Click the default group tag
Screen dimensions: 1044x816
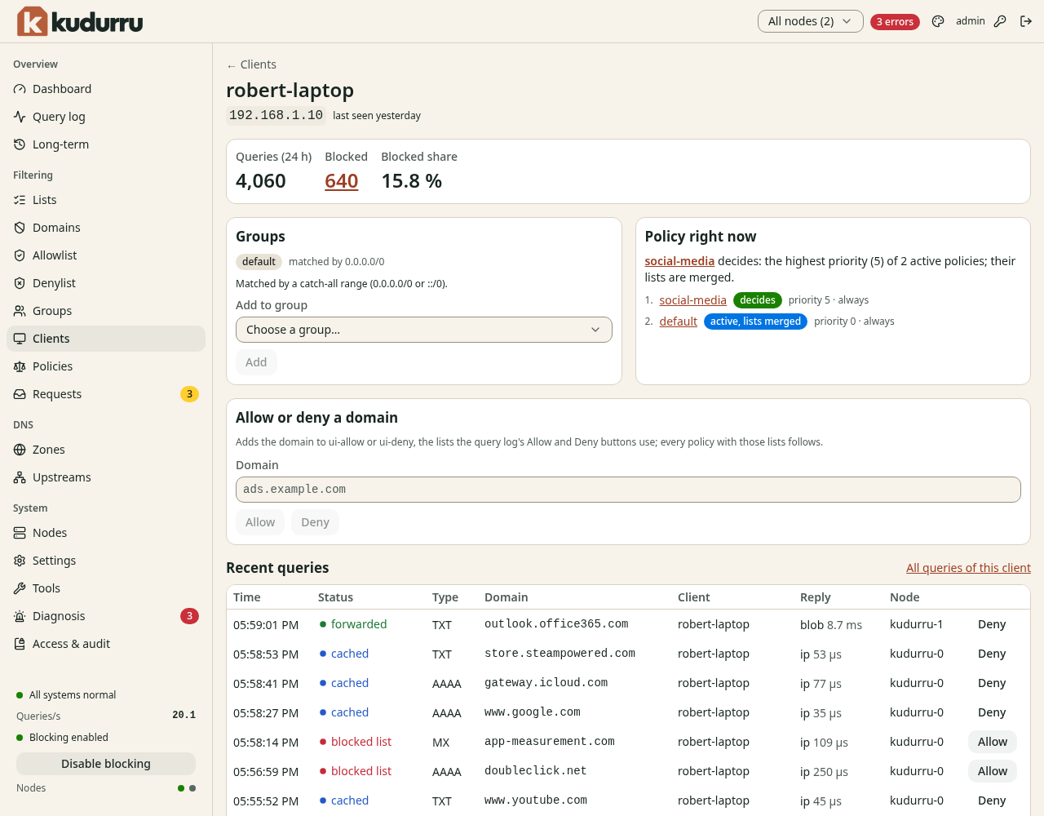coord(259,262)
